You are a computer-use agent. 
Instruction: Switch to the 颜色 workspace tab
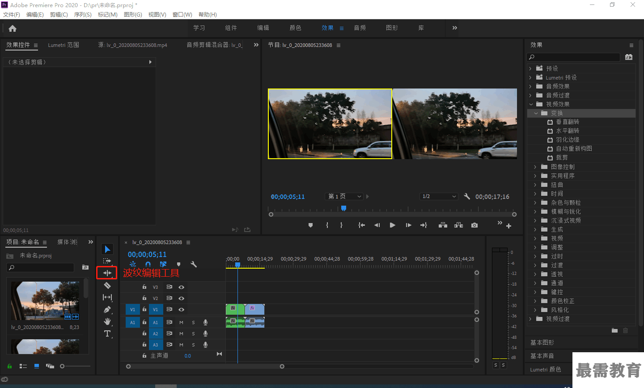[x=295, y=28]
